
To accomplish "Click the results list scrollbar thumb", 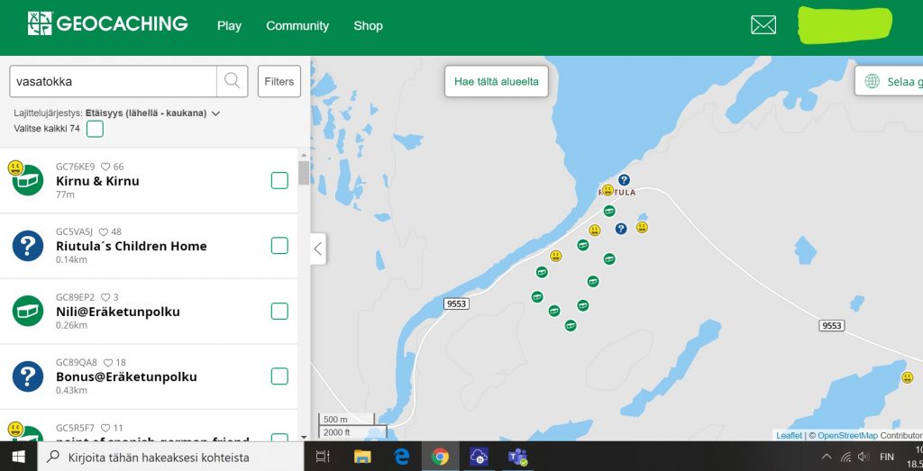I will [304, 173].
